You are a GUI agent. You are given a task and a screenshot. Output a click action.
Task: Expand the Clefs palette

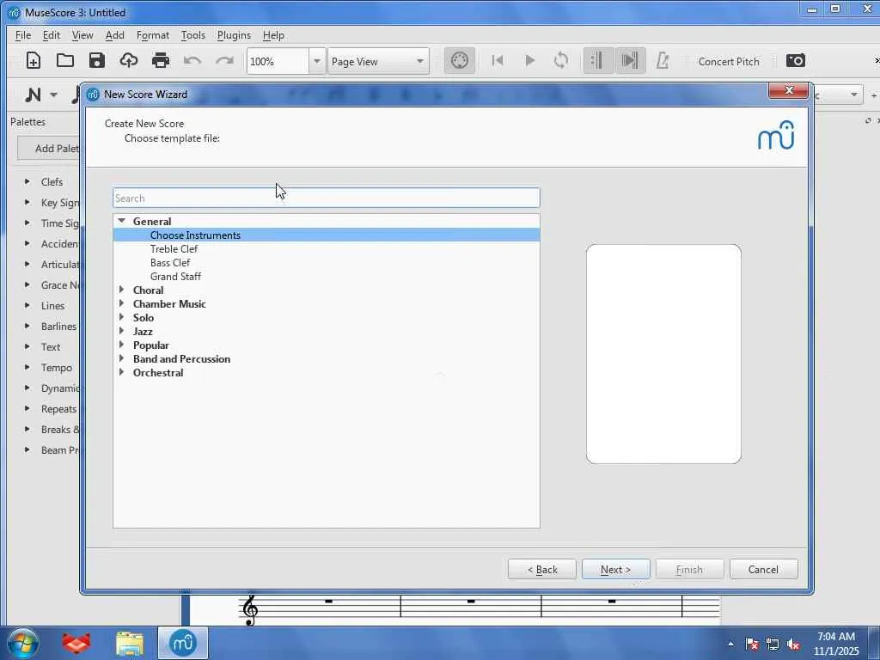(x=27, y=181)
